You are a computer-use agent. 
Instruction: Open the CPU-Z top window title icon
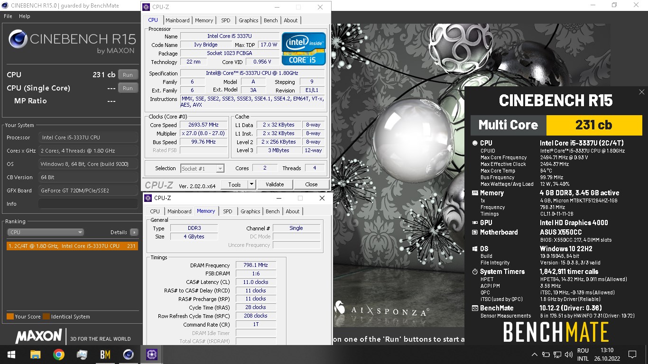coord(147,7)
